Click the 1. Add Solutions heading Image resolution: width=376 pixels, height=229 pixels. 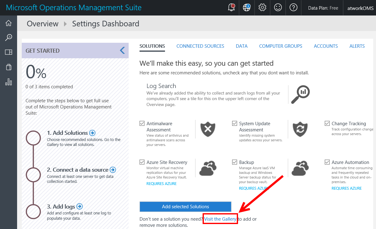[x=67, y=133]
